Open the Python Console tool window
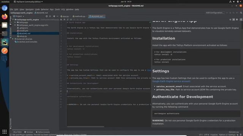The width and height of the screenshot is (243, 136). 43,132
